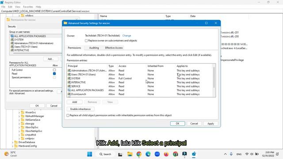The height and width of the screenshot is (159, 283).
Task: Click the Applies to column header
Action: point(194,66)
